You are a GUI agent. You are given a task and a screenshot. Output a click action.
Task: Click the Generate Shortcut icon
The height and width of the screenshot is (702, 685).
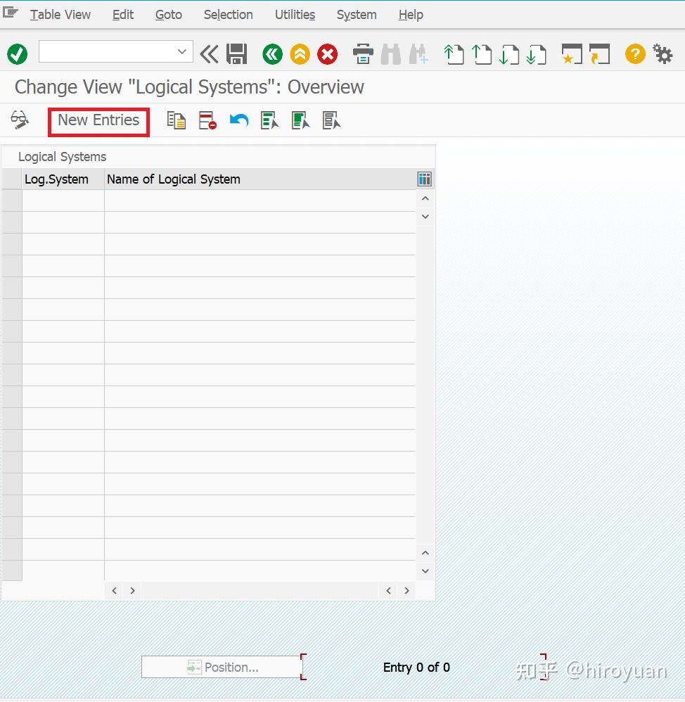599,54
